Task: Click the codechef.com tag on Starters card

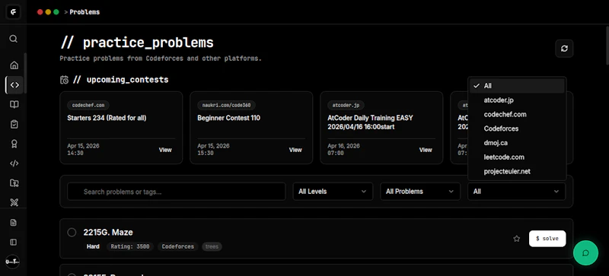Action: click(x=88, y=105)
